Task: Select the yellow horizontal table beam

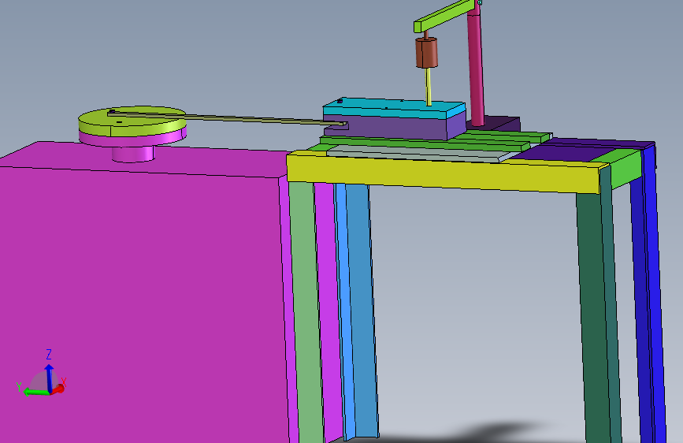Action: click(x=444, y=173)
